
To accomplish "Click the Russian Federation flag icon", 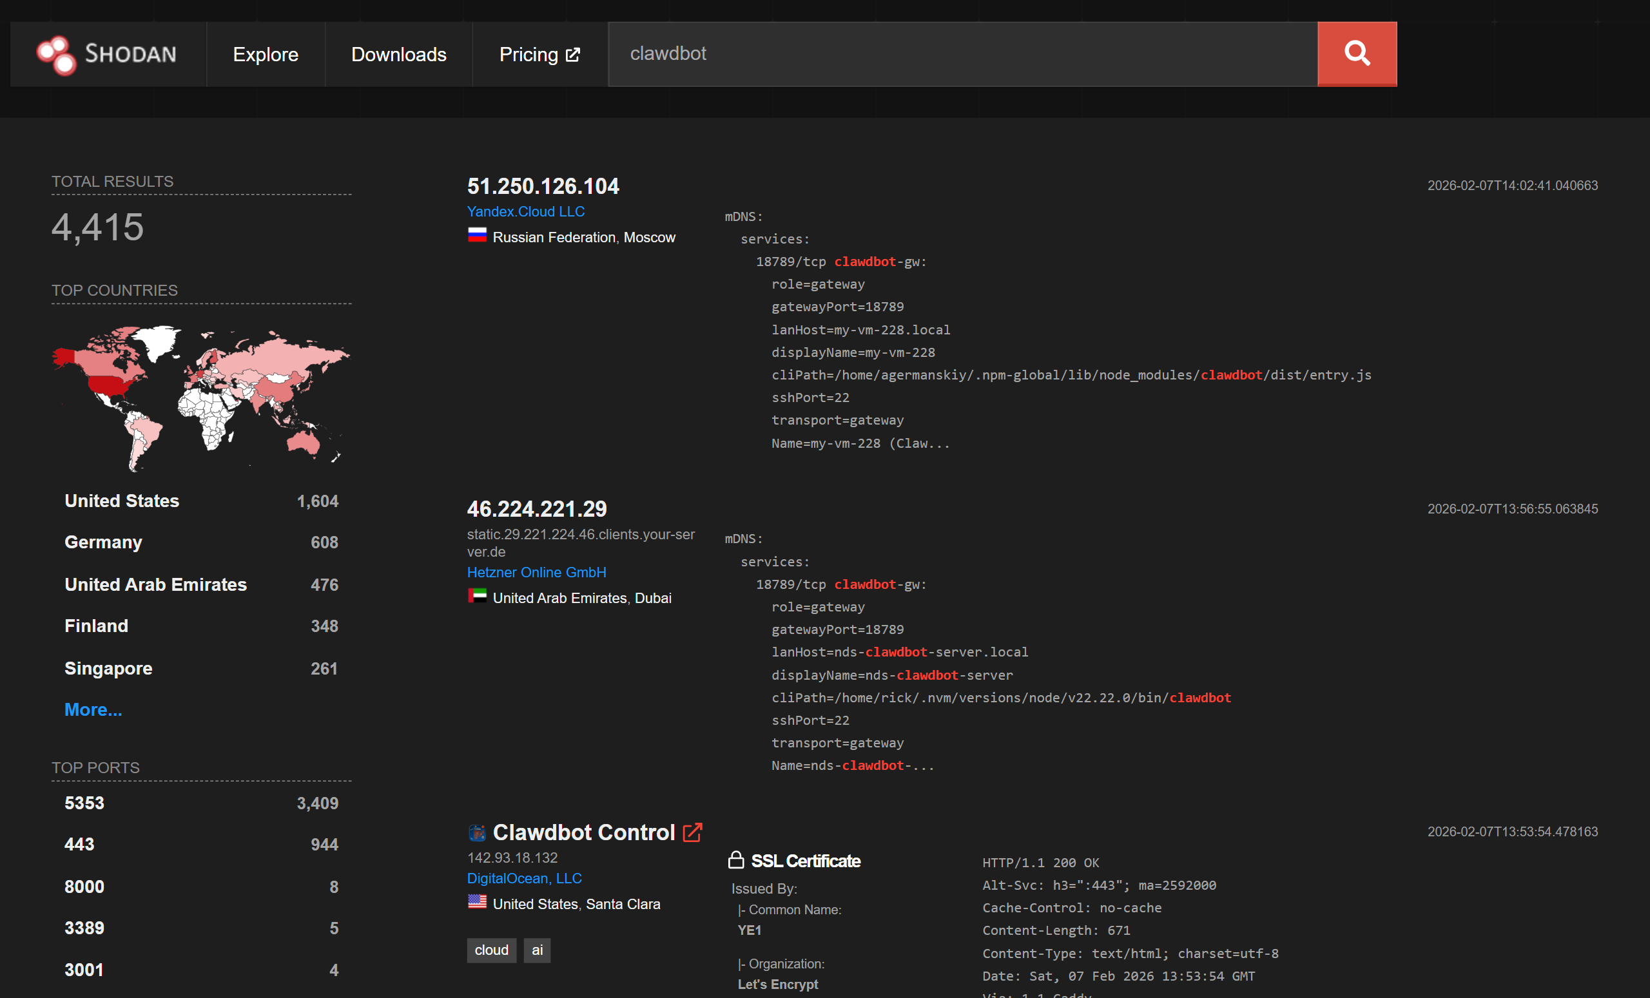I will (477, 236).
